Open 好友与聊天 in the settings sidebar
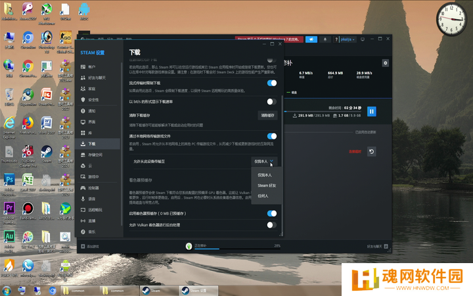The image size is (473, 296). (99, 78)
